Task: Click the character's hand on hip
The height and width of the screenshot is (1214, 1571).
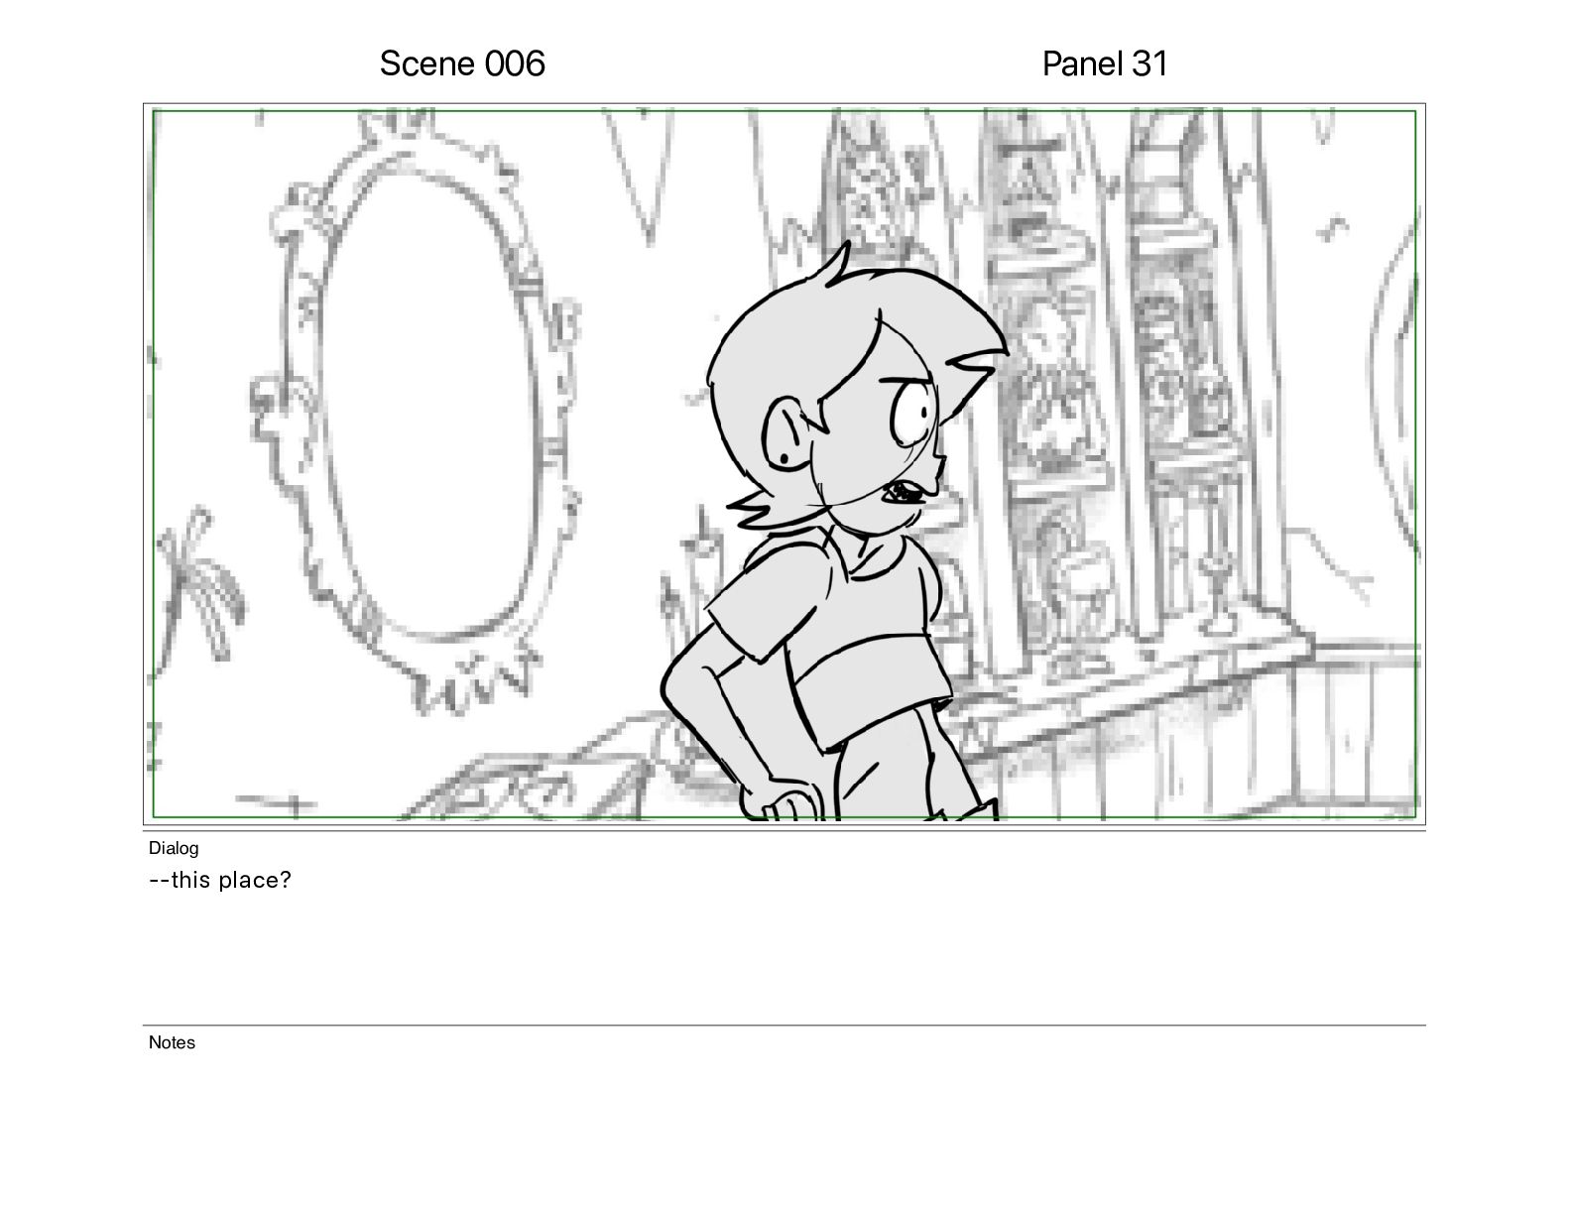Action: click(788, 800)
